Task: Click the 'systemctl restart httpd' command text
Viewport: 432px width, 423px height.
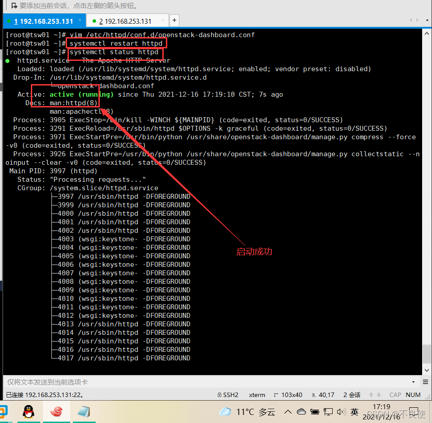Action: point(116,43)
